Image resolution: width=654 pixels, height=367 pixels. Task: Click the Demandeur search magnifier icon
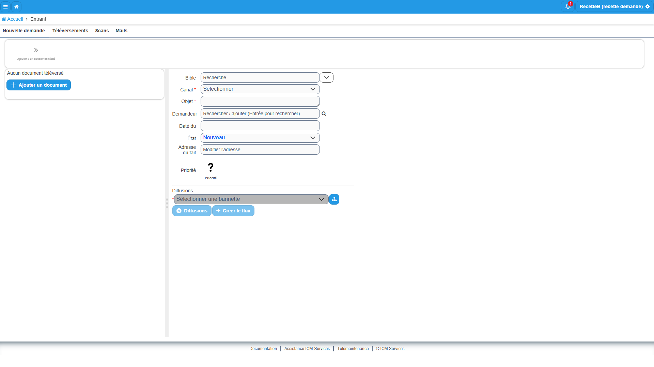(324, 114)
